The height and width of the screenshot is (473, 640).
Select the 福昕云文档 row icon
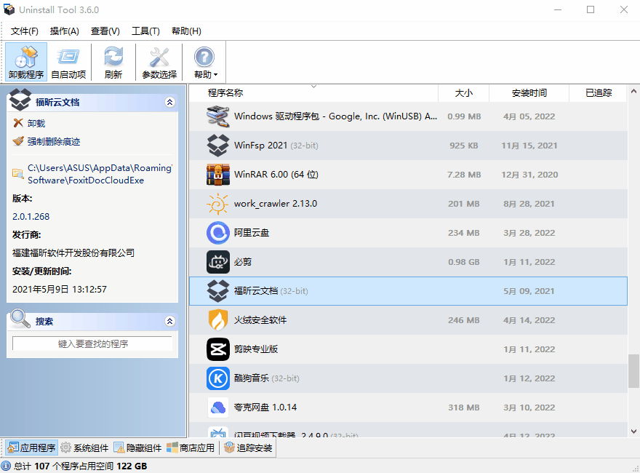(x=217, y=291)
